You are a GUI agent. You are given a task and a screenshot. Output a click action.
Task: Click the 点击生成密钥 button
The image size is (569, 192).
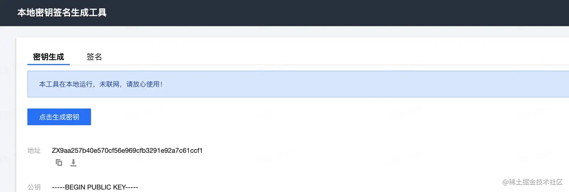point(59,117)
